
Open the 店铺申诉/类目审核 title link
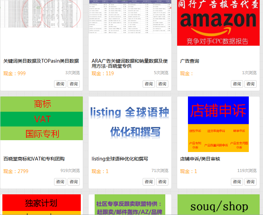click(200, 159)
